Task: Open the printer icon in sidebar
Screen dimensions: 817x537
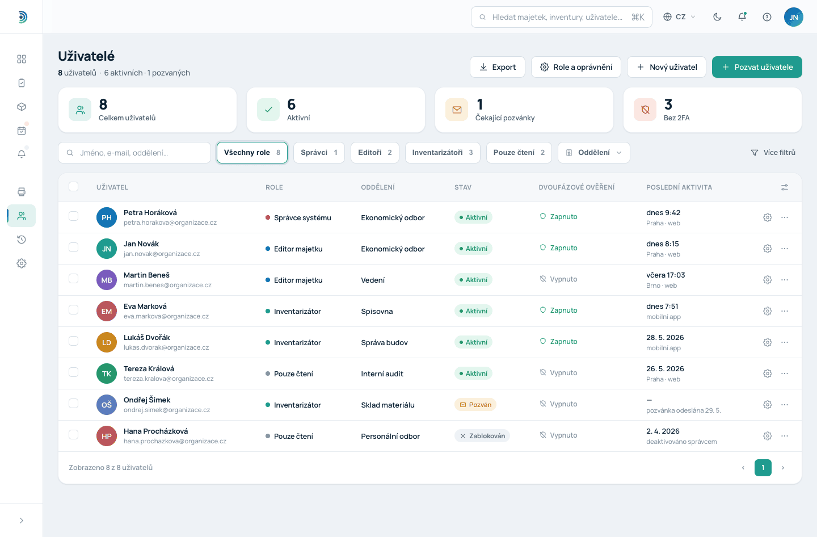Action: coord(22,192)
